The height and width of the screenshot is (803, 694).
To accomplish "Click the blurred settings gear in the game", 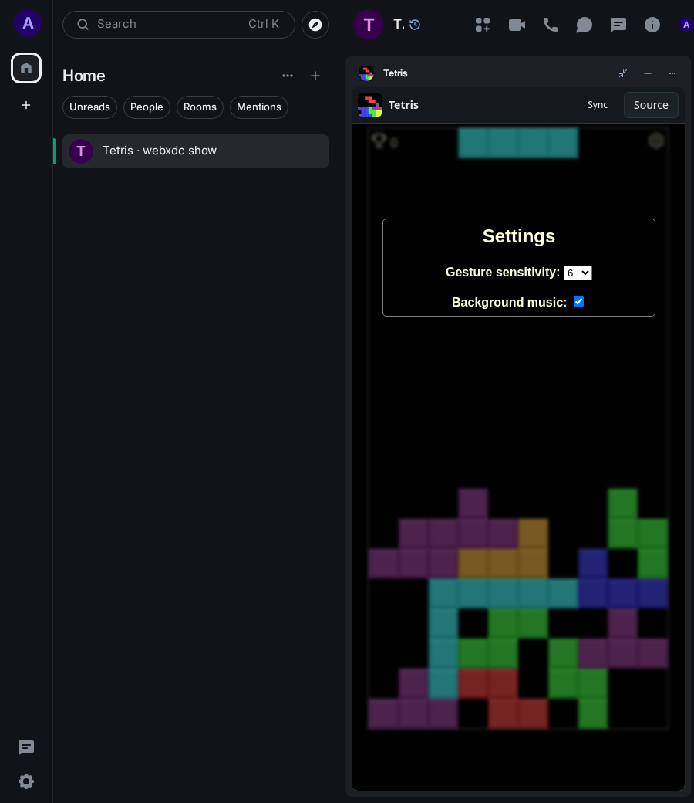I will [x=656, y=141].
